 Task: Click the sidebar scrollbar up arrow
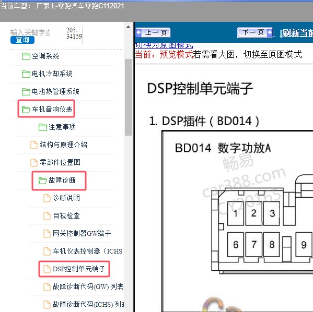coord(128,27)
